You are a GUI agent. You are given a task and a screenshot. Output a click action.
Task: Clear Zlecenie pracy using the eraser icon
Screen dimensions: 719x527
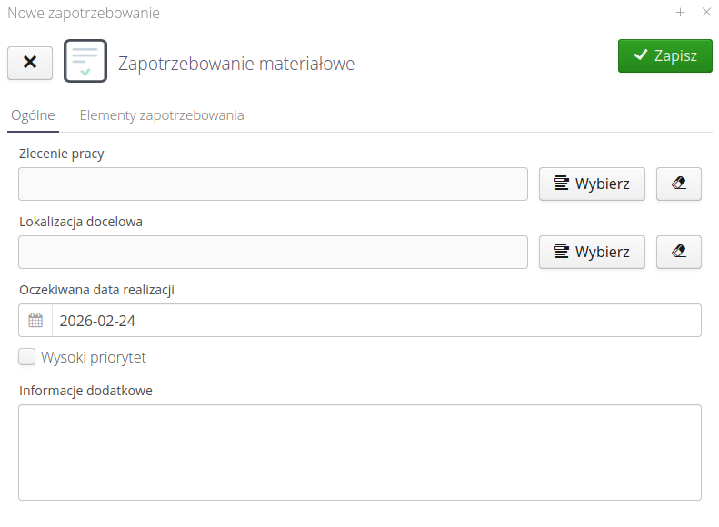(678, 184)
